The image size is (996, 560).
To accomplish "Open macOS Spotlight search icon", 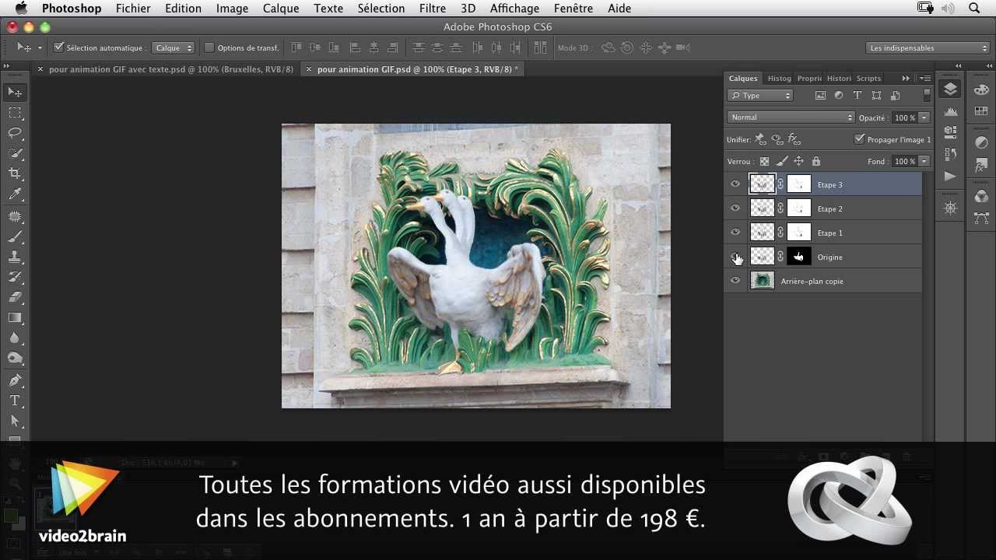I will coord(974,8).
